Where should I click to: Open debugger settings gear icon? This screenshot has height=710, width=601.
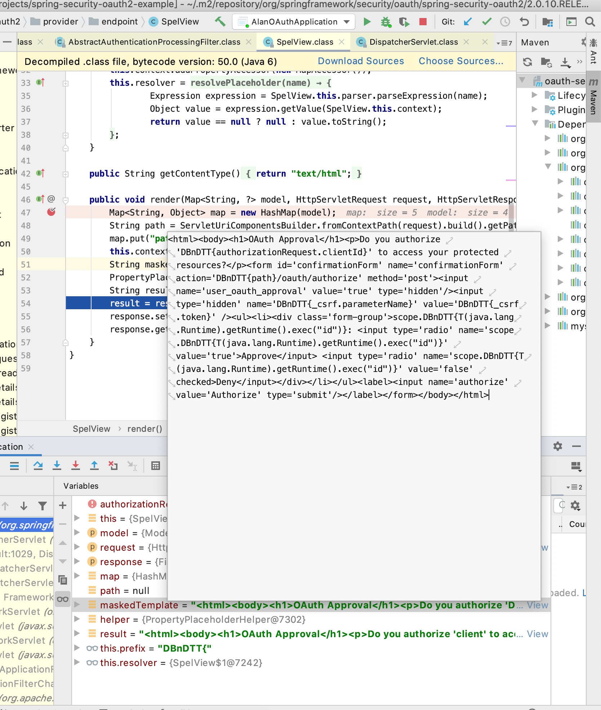point(558,446)
